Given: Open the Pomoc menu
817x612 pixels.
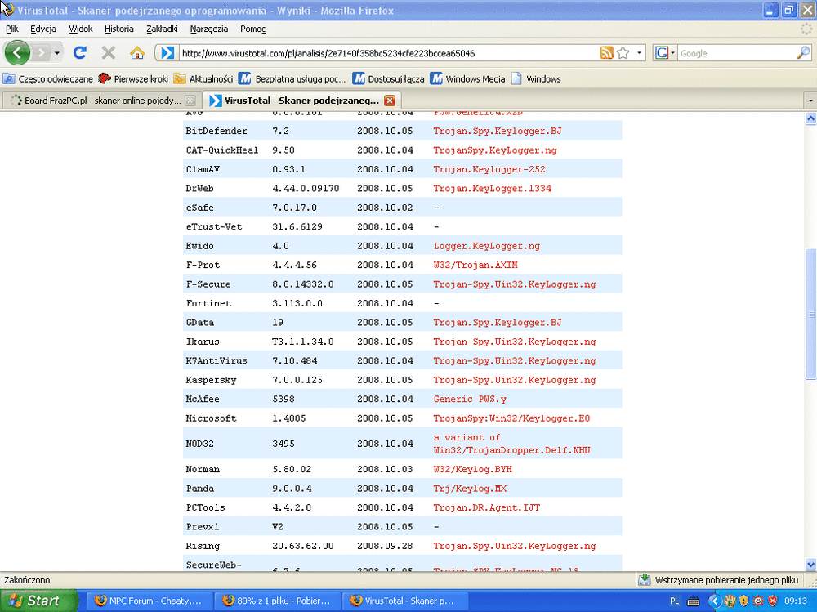Looking at the screenshot, I should pyautogui.click(x=252, y=29).
